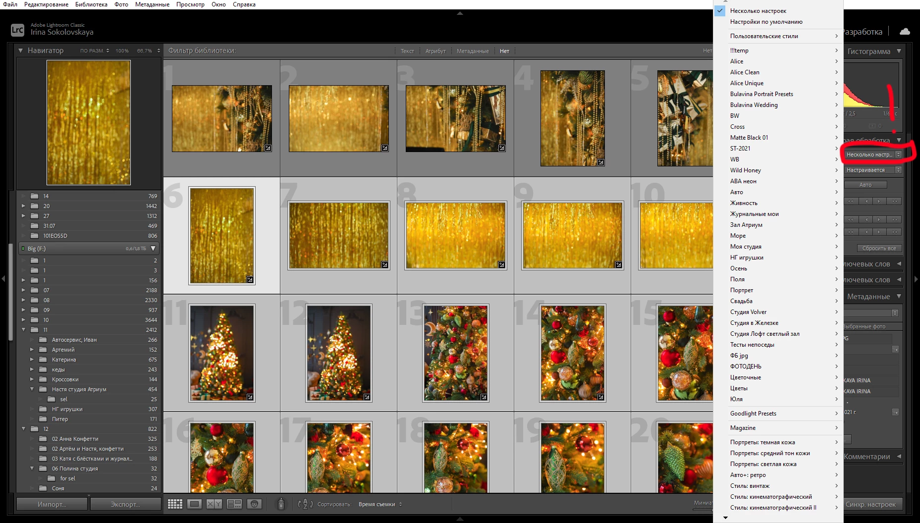Open the Wild Honey preset submenu
The height and width of the screenshot is (523, 920).
[x=778, y=170]
